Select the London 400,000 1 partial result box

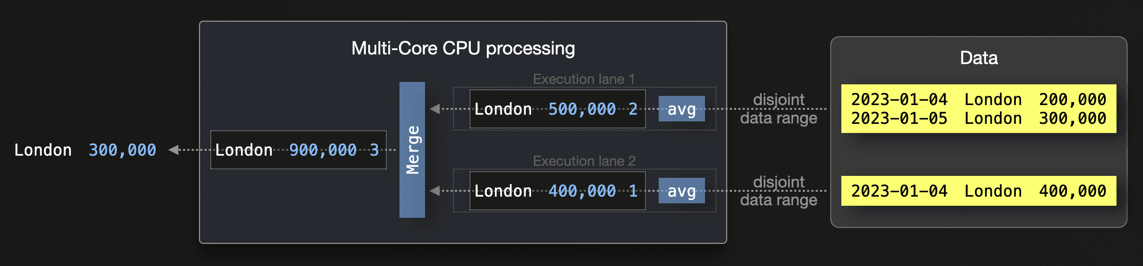pos(557,191)
